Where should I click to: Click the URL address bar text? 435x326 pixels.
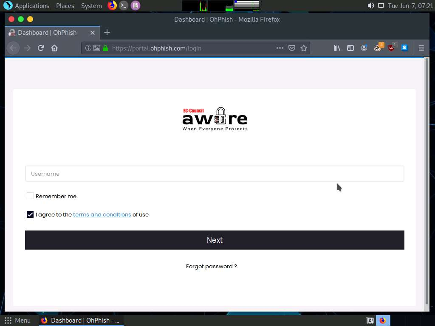tap(157, 48)
